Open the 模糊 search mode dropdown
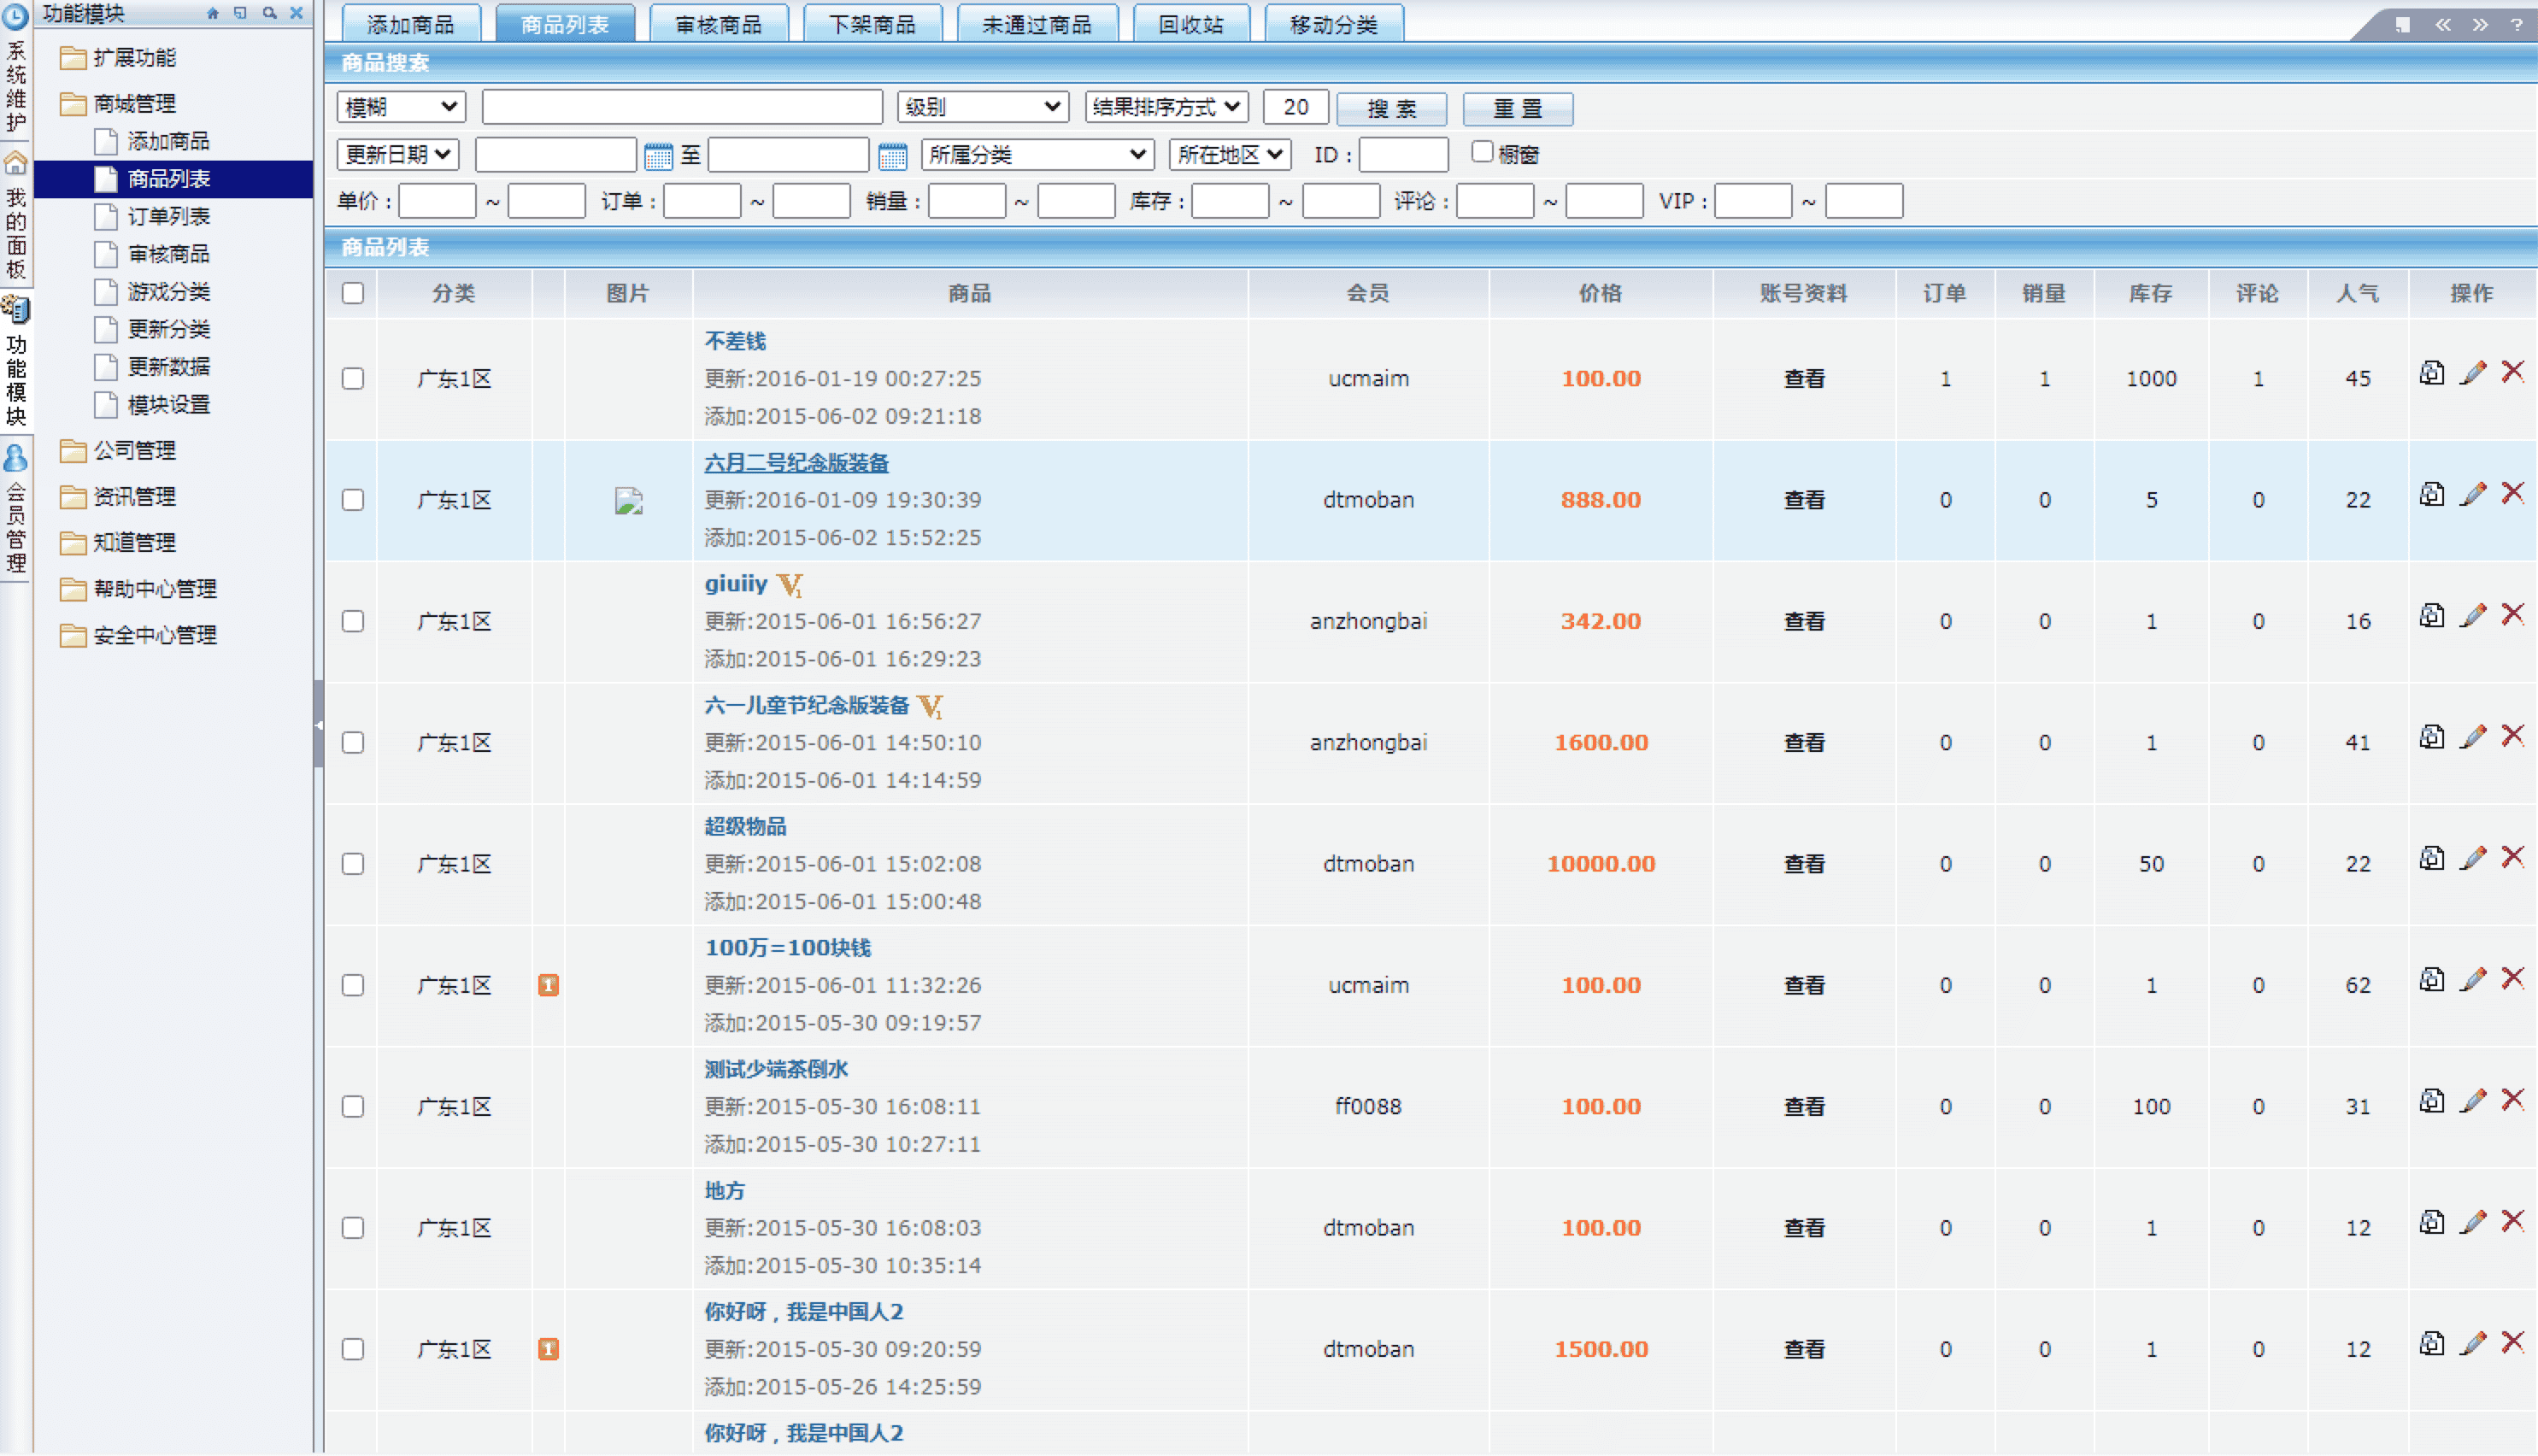2538x1456 pixels. [x=401, y=107]
